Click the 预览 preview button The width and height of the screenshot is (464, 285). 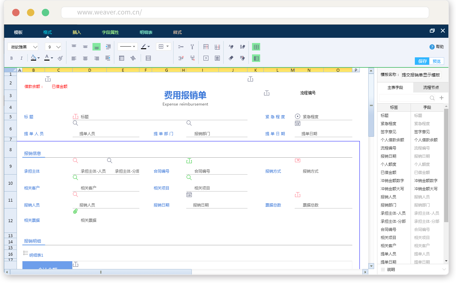pos(436,61)
